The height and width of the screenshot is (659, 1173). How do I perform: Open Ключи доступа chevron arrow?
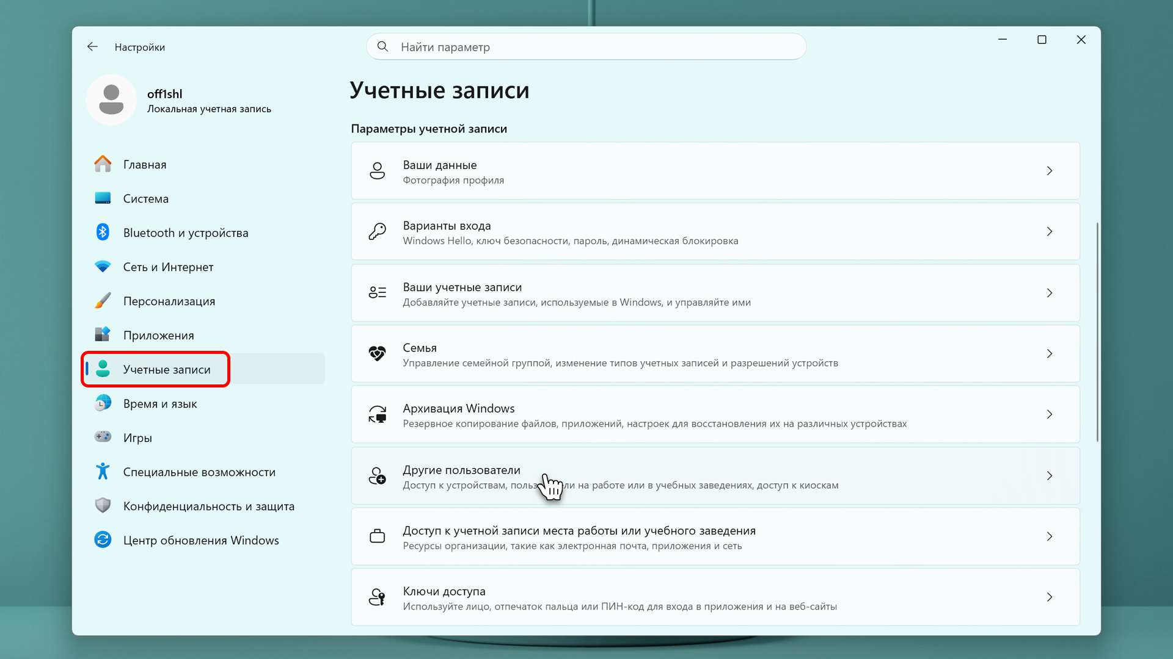coord(1049,597)
